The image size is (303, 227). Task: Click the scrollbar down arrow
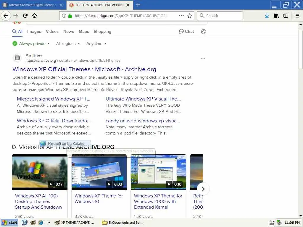[x=301, y=215]
